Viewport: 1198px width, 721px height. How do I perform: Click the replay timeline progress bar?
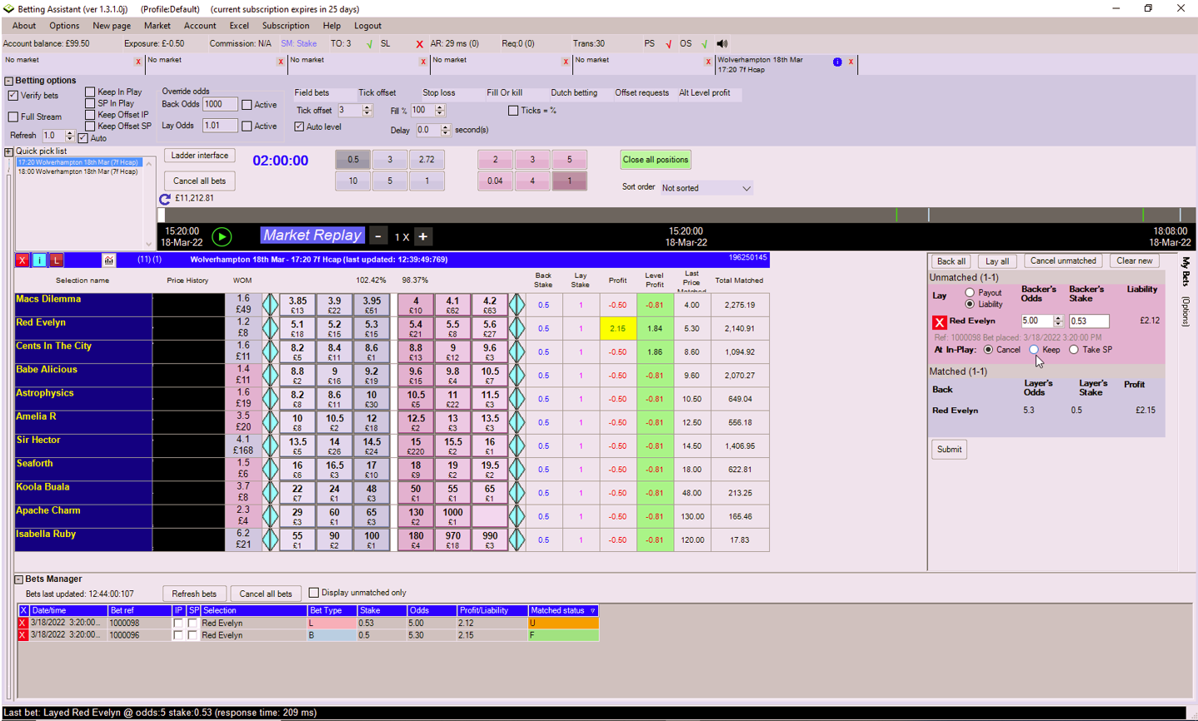coord(676,215)
